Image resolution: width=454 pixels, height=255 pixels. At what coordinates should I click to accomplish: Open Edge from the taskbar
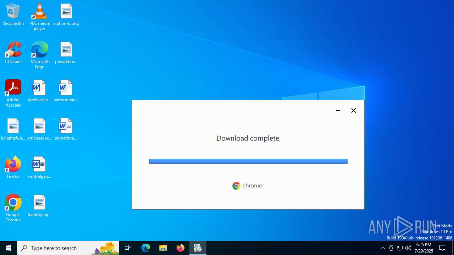(x=146, y=248)
